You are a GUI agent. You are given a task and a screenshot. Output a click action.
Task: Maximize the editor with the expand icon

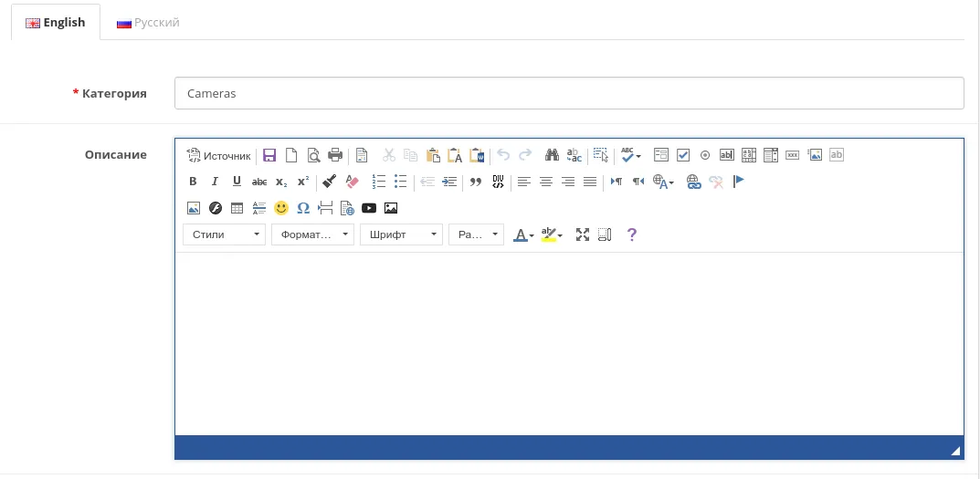(583, 234)
